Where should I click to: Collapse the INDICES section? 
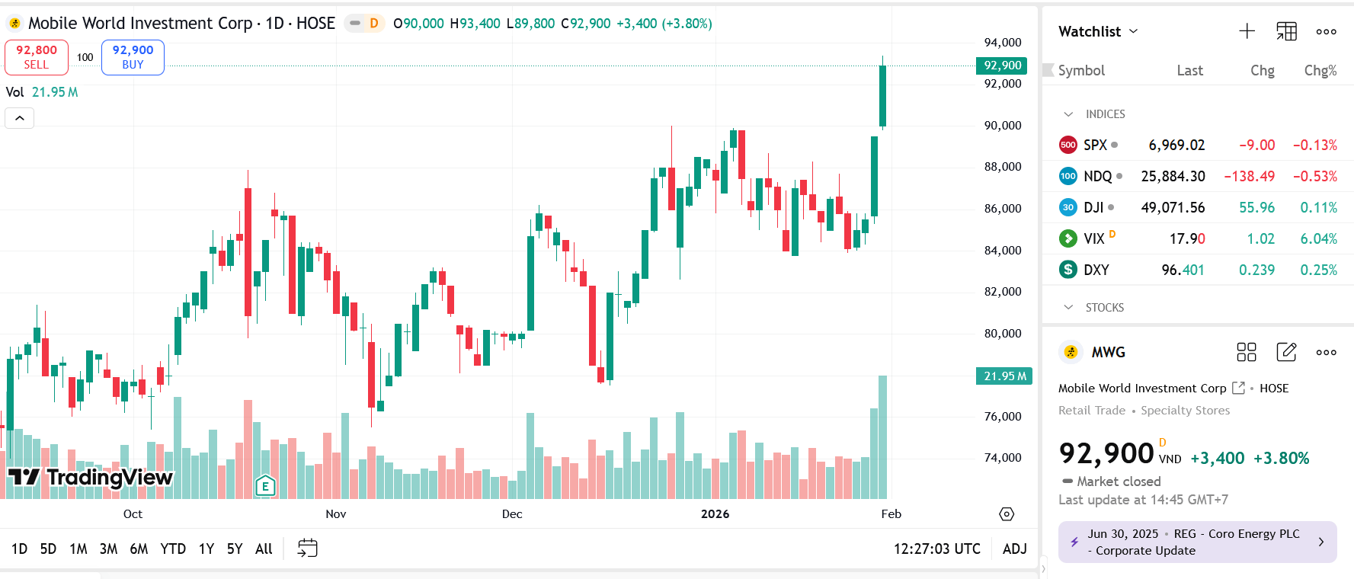pyautogui.click(x=1068, y=114)
